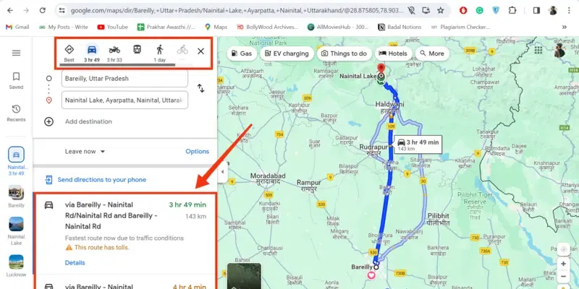
Task: Go back in browser history
Action: pyautogui.click(x=10, y=11)
